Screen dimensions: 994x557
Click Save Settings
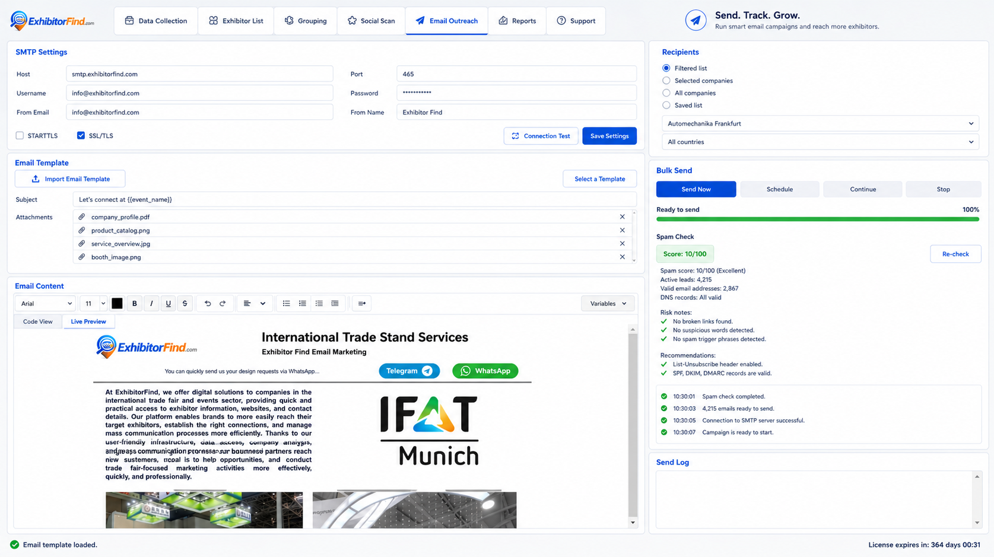609,136
